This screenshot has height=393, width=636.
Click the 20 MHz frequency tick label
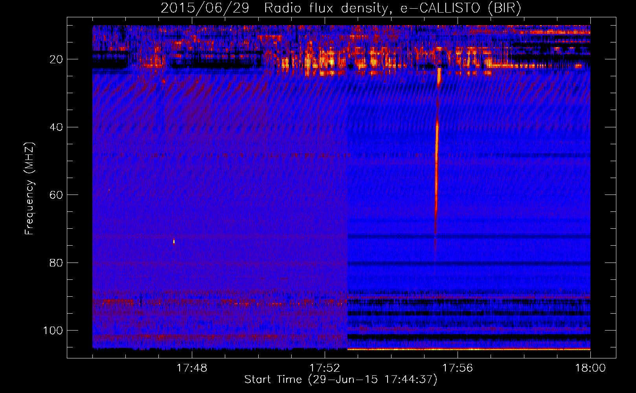[57, 59]
